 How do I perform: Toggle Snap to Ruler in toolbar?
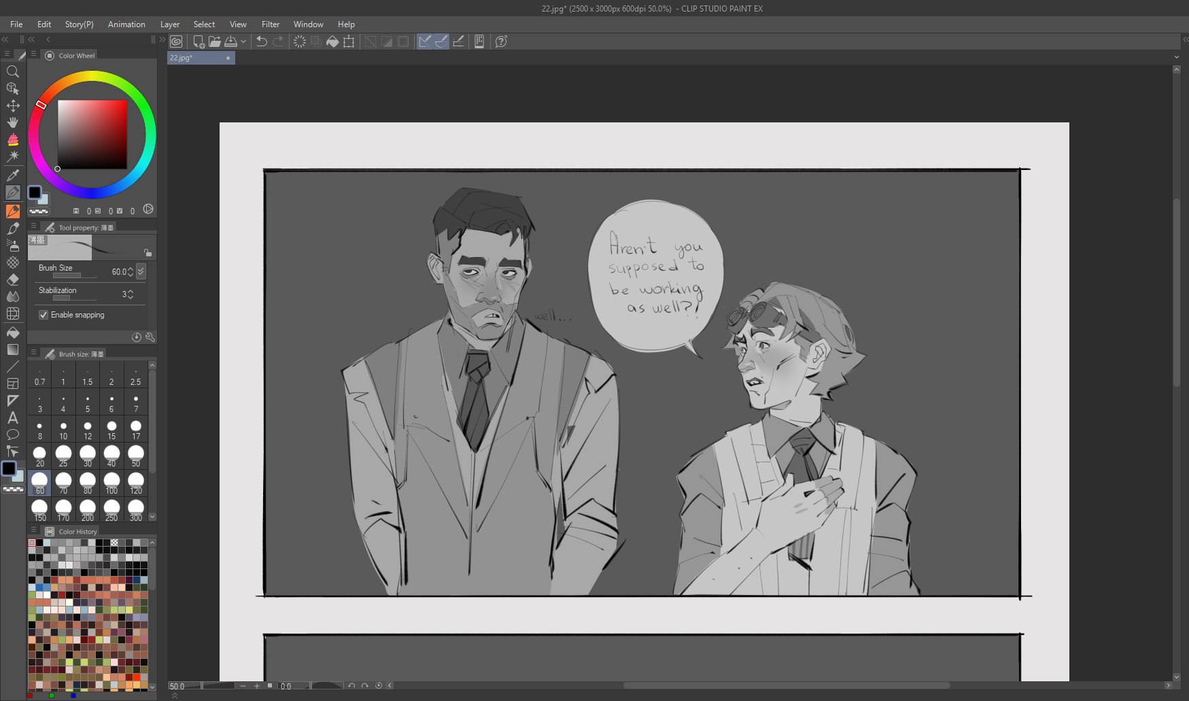pos(425,41)
